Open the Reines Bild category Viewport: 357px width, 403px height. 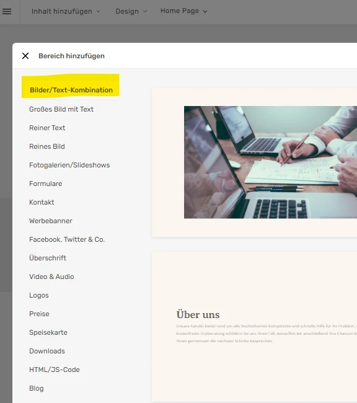(x=46, y=146)
